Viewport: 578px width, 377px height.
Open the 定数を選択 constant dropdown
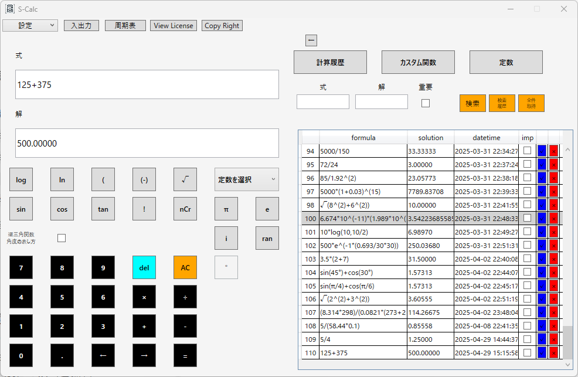[x=247, y=179]
